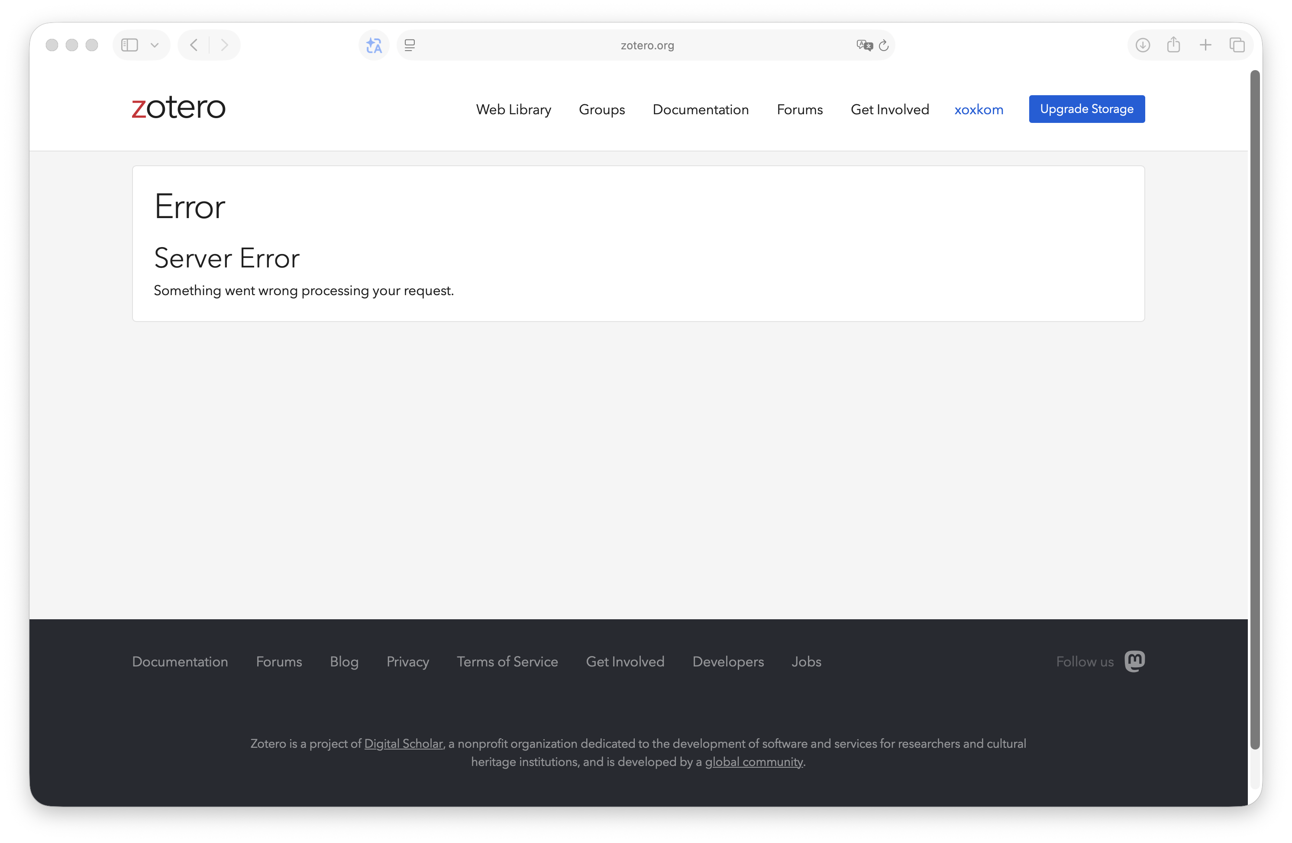Open the translate extension icon

click(x=374, y=45)
